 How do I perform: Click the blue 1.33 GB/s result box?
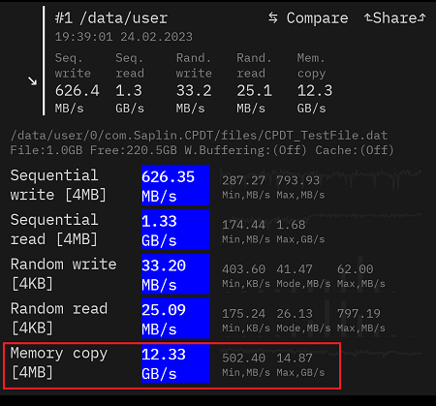tap(175, 230)
